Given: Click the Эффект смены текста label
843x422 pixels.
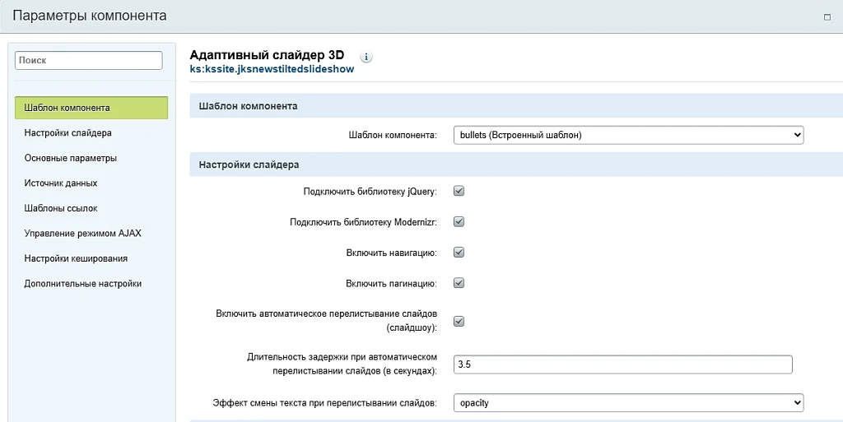Looking at the screenshot, I should pos(324,403).
